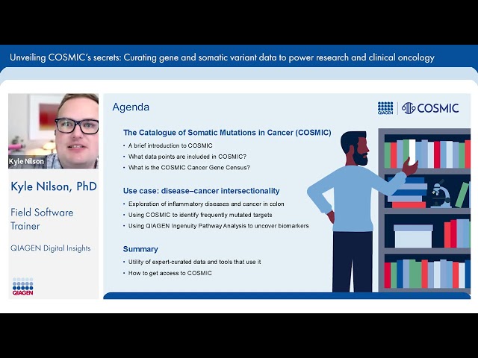Click bullet 'What is the COSMIC Cancer Gene Census?'
Viewport: 478px width, 358px height.
click(189, 167)
